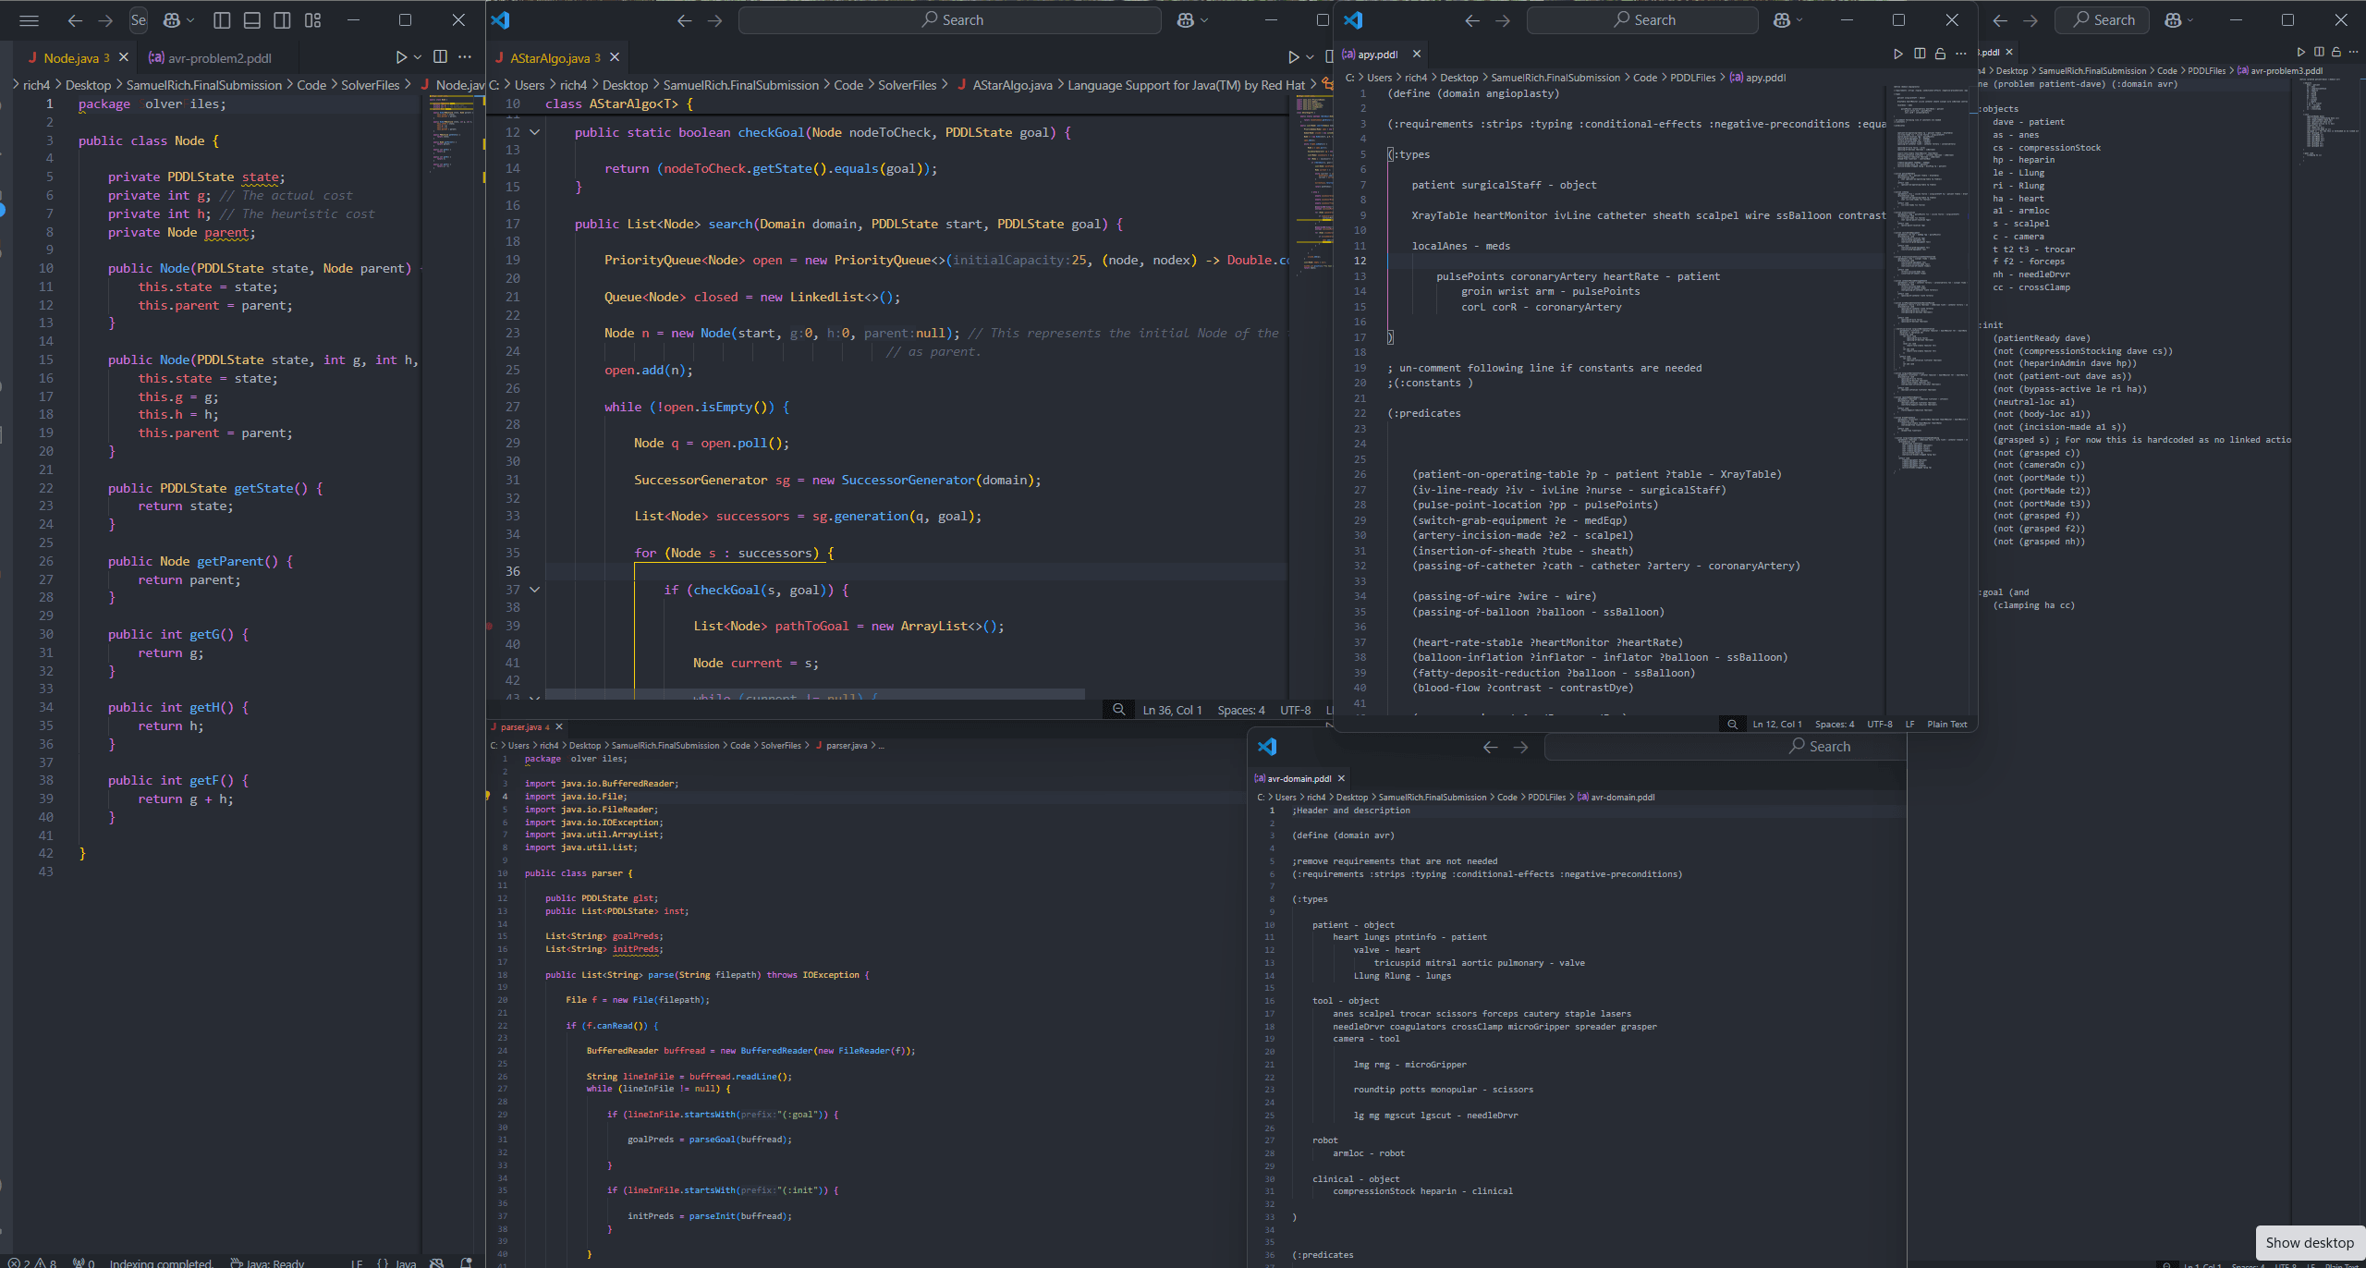This screenshot has width=2366, height=1268.
Task: Run Java in the AStarAlgo editor
Action: click(1294, 57)
